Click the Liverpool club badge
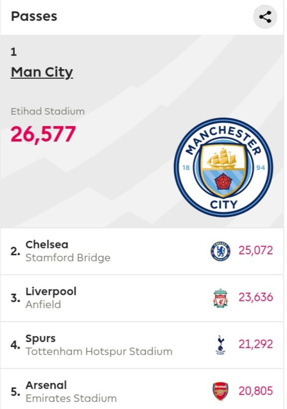The width and height of the screenshot is (287, 409). click(220, 298)
